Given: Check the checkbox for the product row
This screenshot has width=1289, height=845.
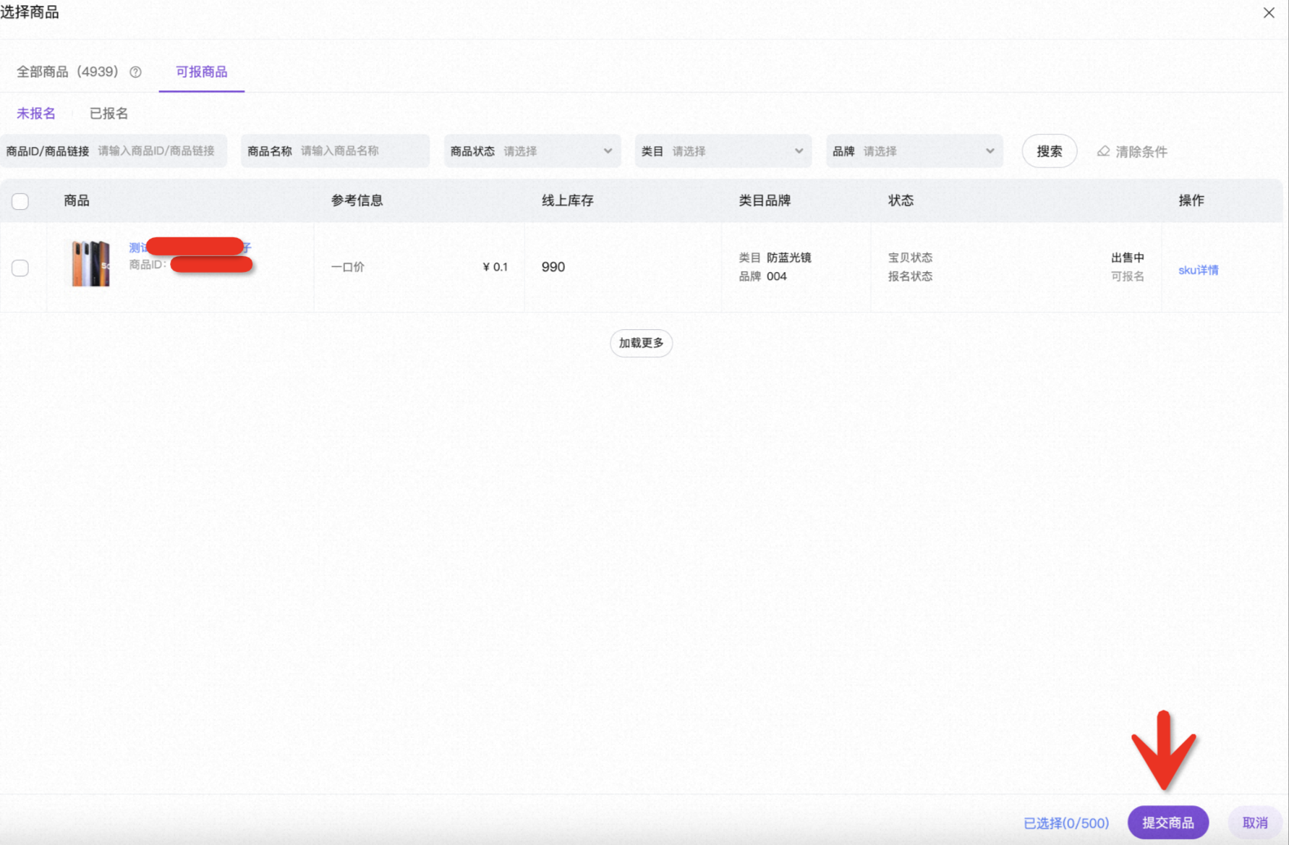Looking at the screenshot, I should [x=20, y=268].
